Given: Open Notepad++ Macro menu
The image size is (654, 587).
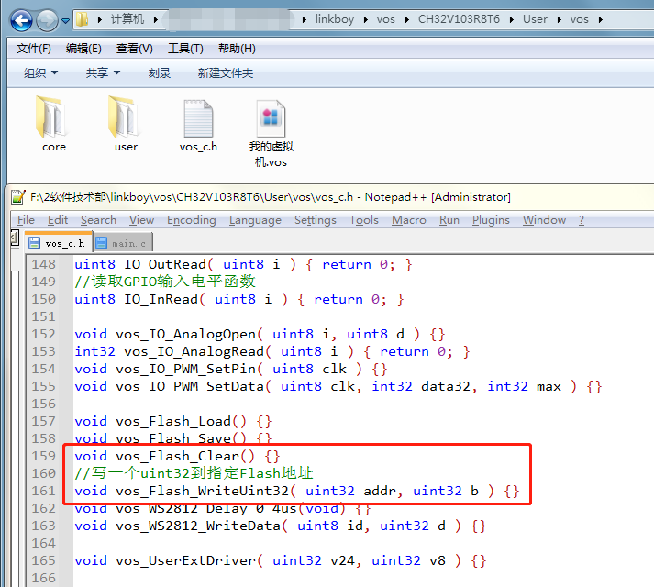Looking at the screenshot, I should tap(409, 220).
